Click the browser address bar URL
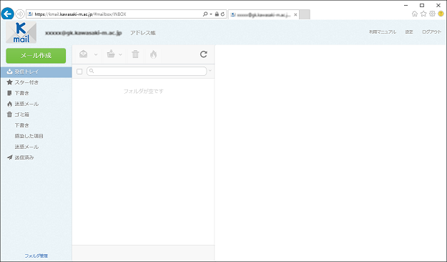447x262 pixels. click(80, 14)
